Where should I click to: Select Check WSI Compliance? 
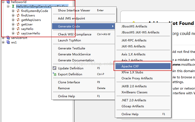(83, 34)
